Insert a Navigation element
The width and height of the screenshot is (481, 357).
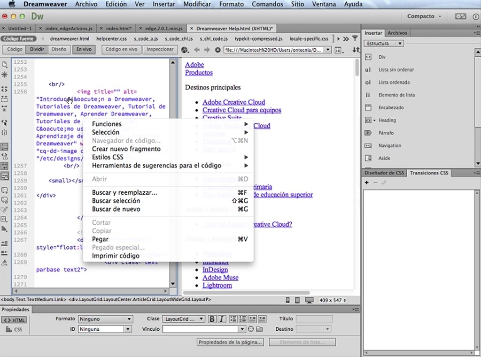point(389,145)
